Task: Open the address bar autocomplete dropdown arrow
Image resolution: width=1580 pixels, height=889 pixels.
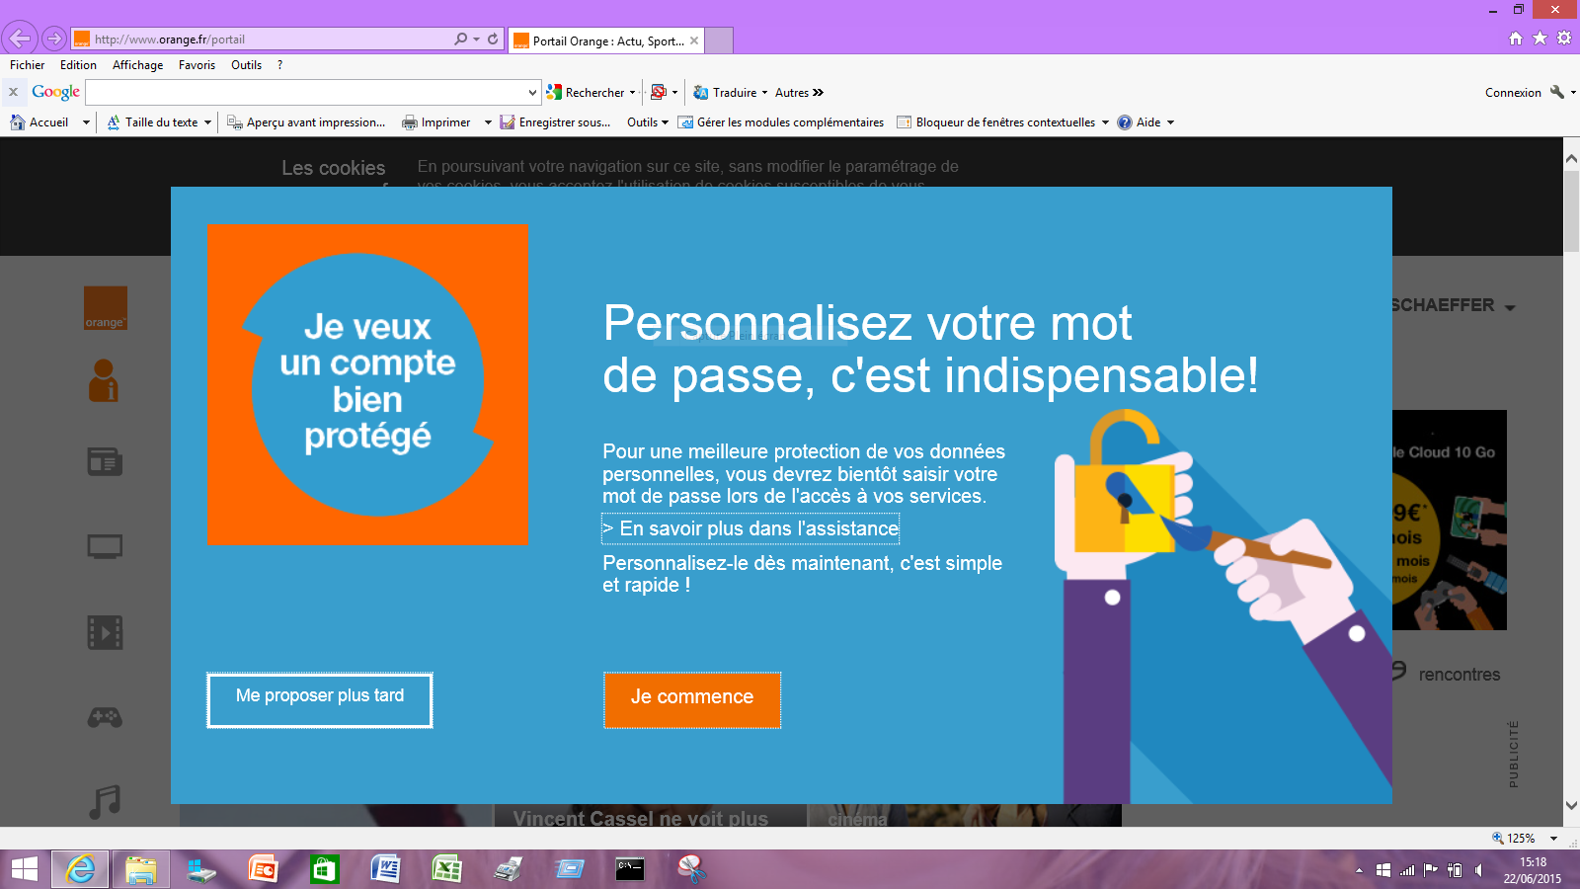Action: (476, 39)
